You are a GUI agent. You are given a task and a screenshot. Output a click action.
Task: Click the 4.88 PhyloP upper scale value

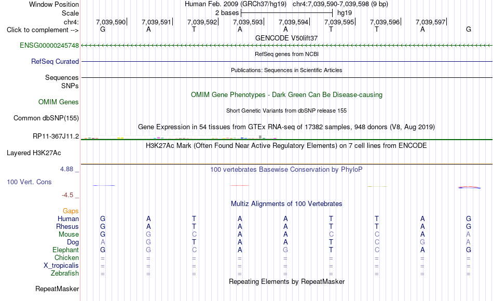pyautogui.click(x=66, y=169)
